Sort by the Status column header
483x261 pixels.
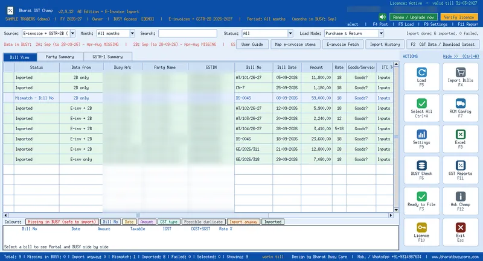pyautogui.click(x=37, y=67)
